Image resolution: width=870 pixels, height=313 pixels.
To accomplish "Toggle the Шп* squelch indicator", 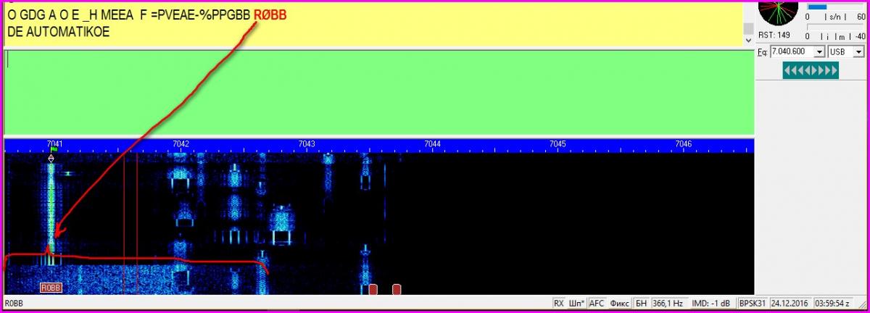I will click(x=577, y=304).
